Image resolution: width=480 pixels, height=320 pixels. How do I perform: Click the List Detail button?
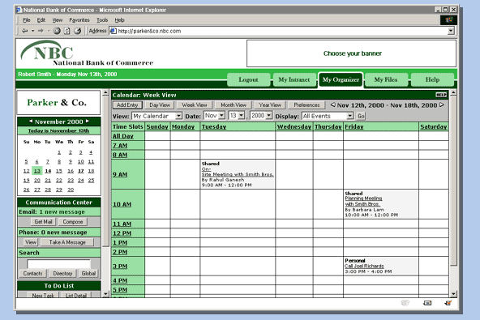coord(76,295)
